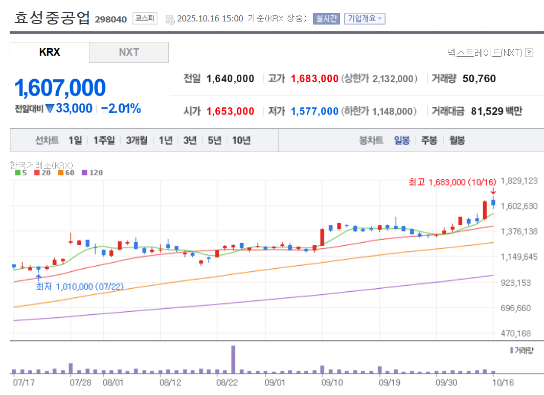Click the 전일 value 1,640,000
Image resolution: width=544 pixels, height=395 pixels.
point(231,79)
